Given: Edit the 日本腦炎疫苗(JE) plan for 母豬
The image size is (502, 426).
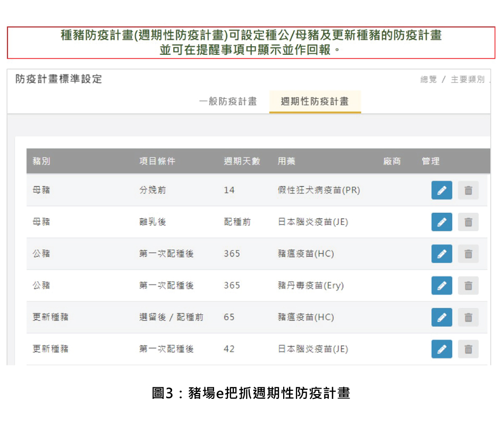Looking at the screenshot, I should [x=441, y=222].
